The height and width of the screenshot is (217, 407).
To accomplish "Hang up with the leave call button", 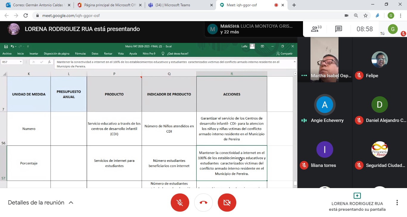I will coord(203,203).
